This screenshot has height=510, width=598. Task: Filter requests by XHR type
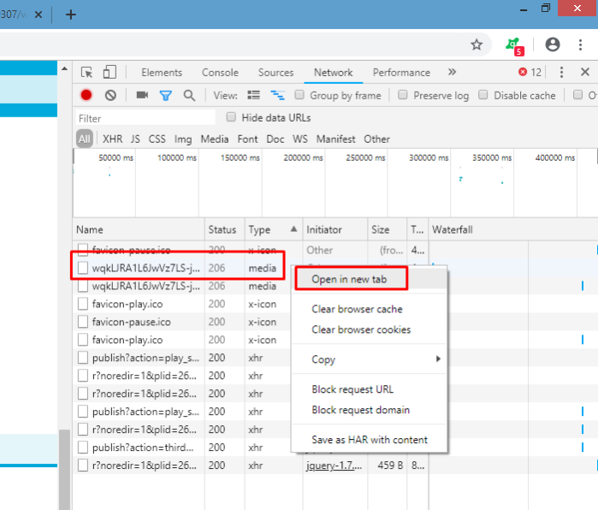coord(113,139)
